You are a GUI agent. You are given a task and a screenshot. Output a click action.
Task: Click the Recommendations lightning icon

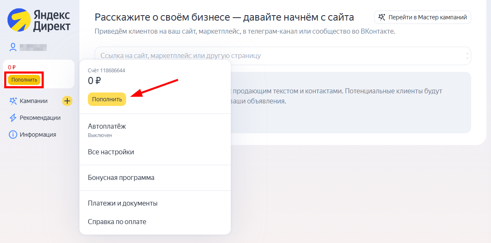click(x=13, y=118)
